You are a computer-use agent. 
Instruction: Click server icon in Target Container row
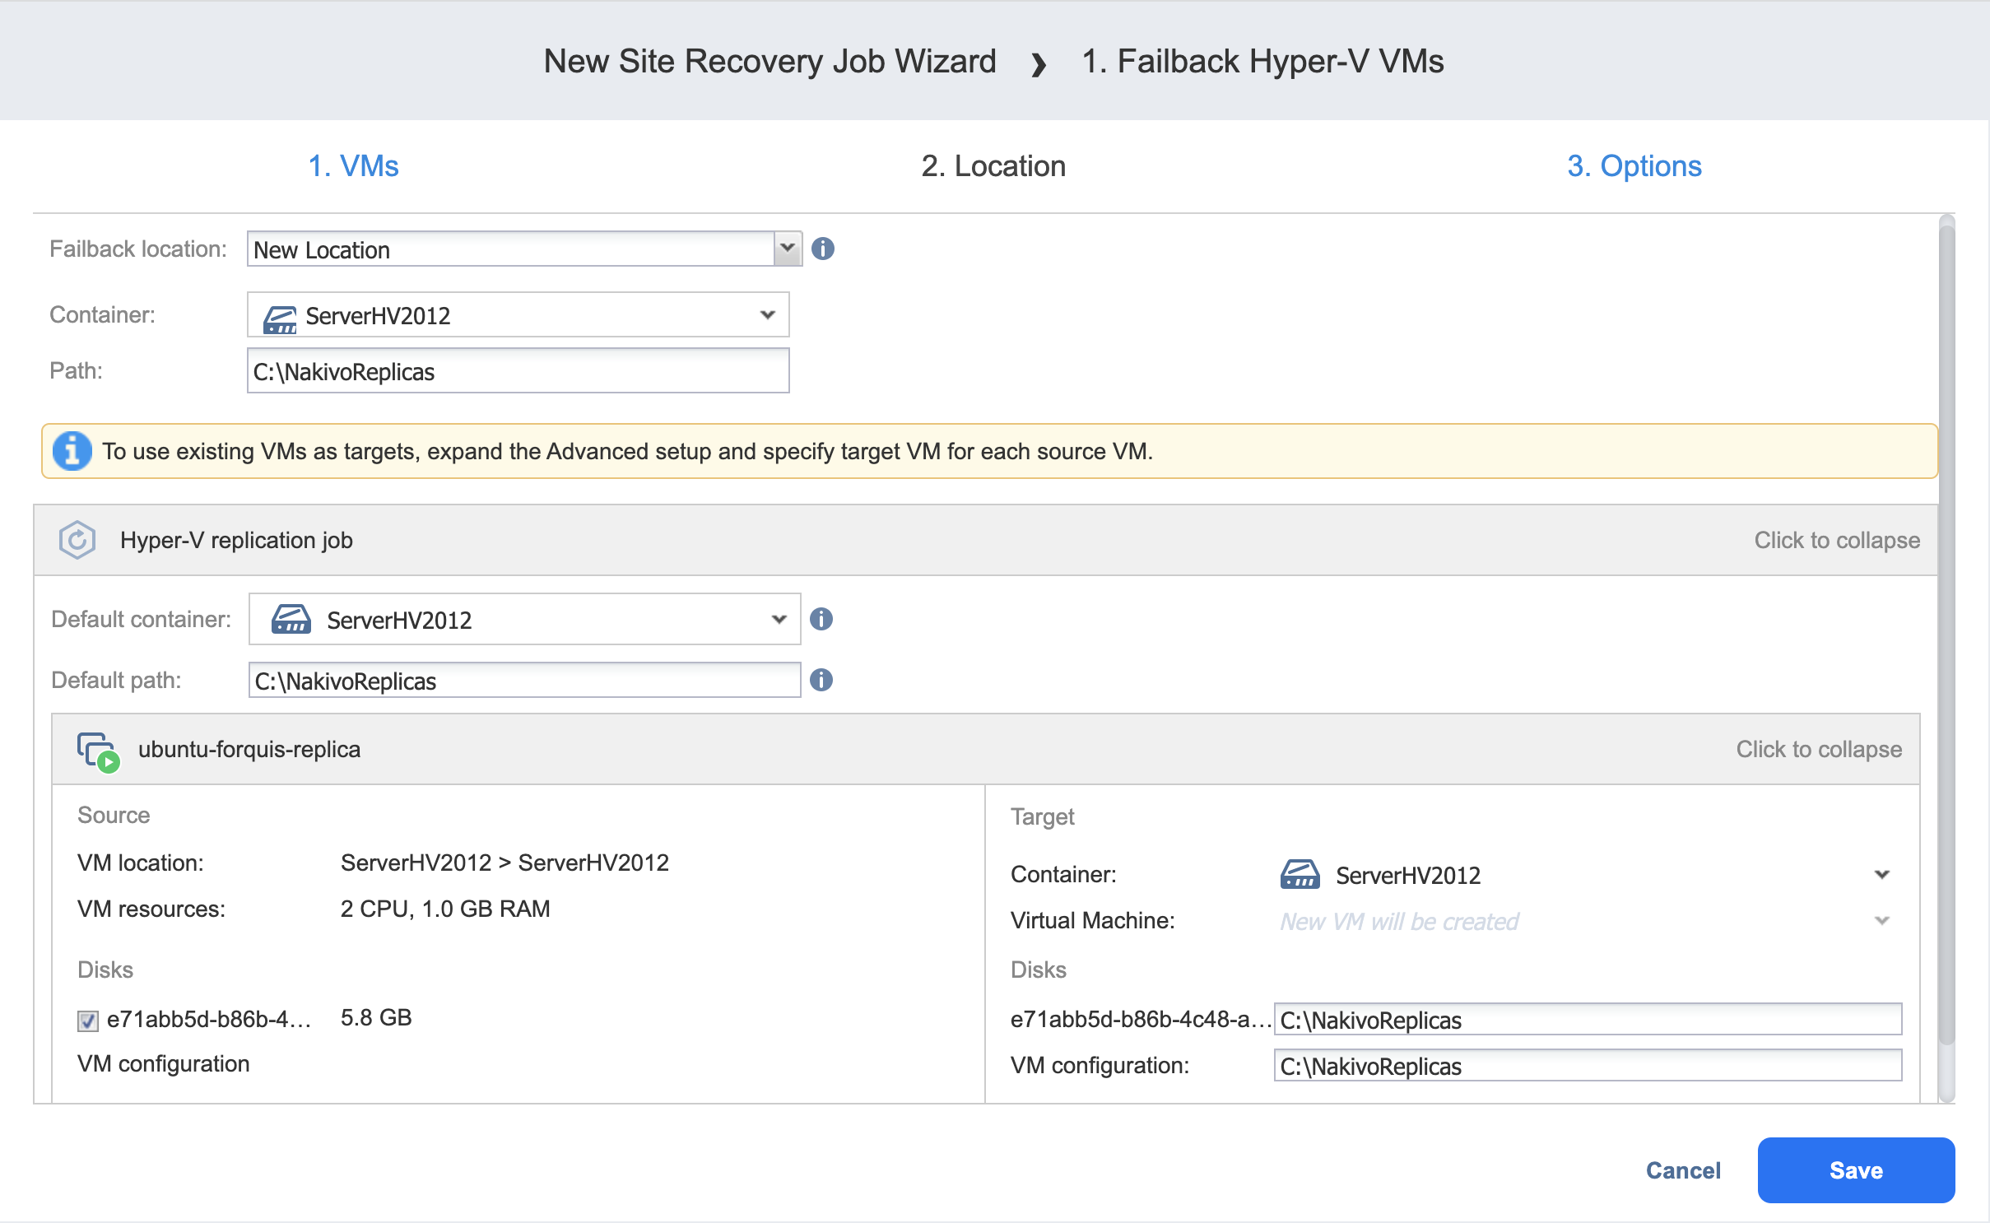(1300, 874)
